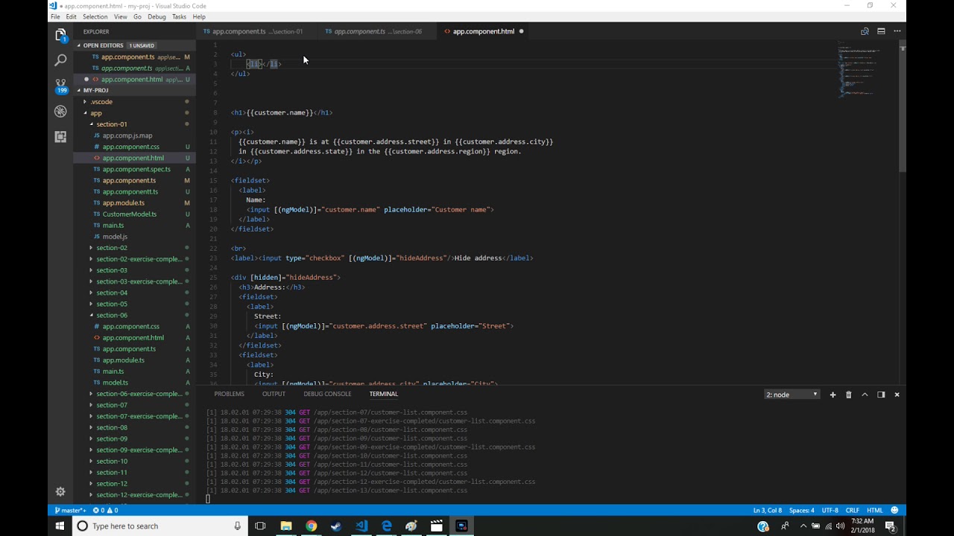Open app.comp.js.map file
The width and height of the screenshot is (954, 536).
tap(127, 135)
